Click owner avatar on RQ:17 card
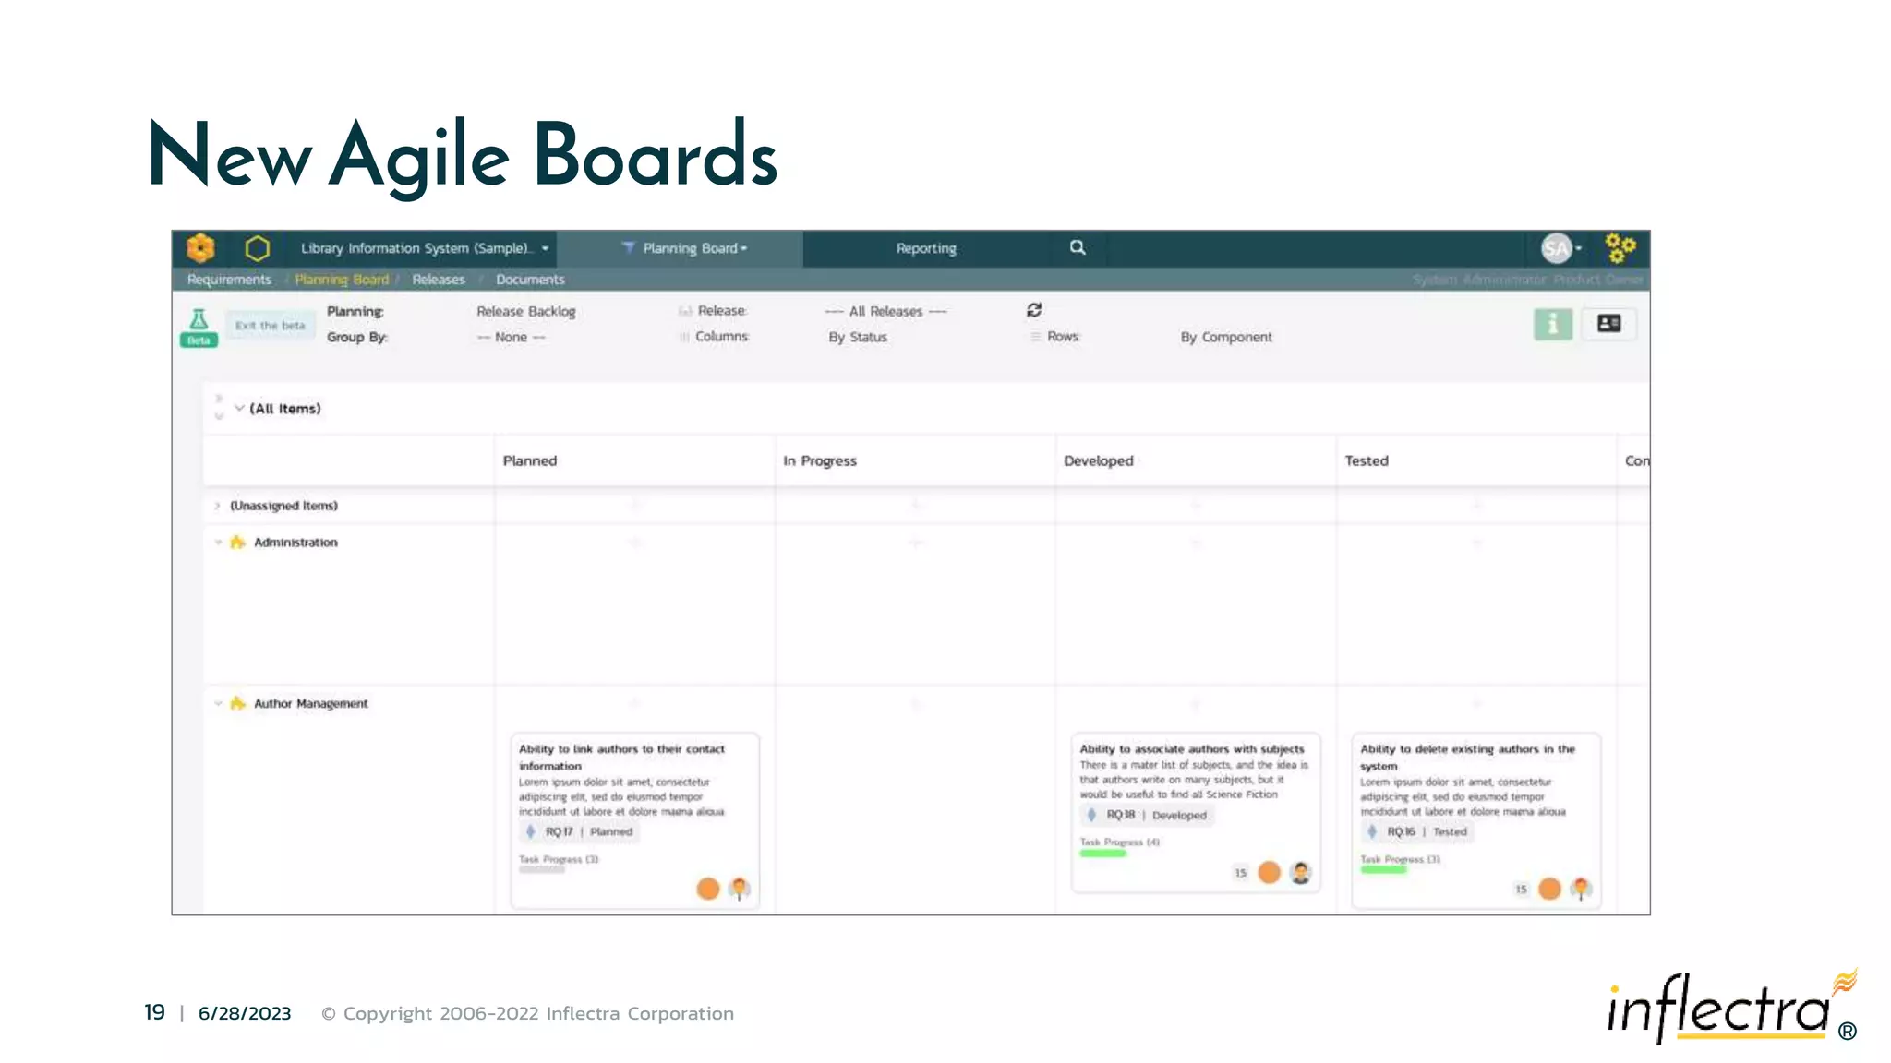Viewport: 1891px width, 1063px height. pos(740,889)
